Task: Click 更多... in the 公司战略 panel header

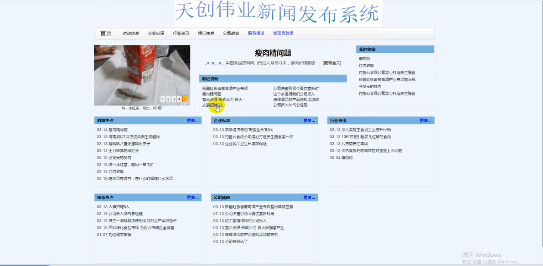Action: click(309, 198)
